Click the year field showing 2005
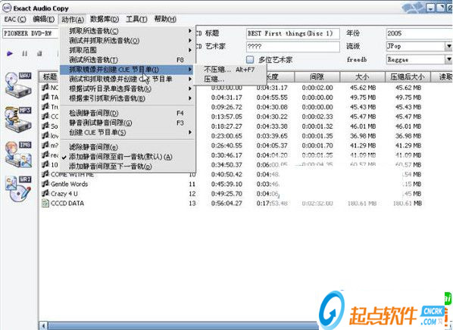The height and width of the screenshot is (330, 453). pyautogui.click(x=419, y=33)
